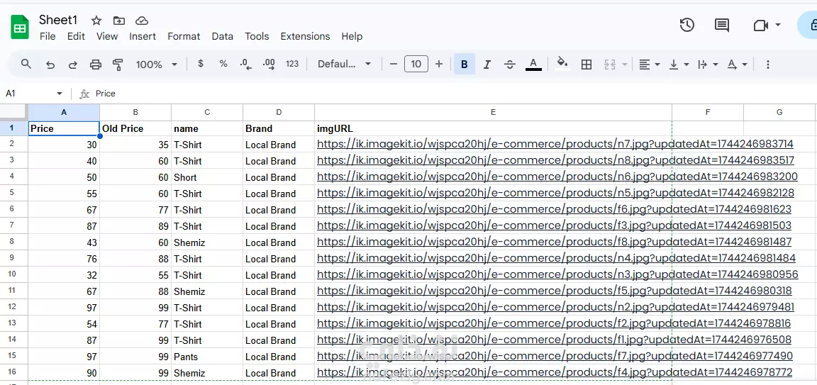Screen dimensions: 817x385
Task: Open the f8.jpg image URL link
Action: (x=554, y=242)
